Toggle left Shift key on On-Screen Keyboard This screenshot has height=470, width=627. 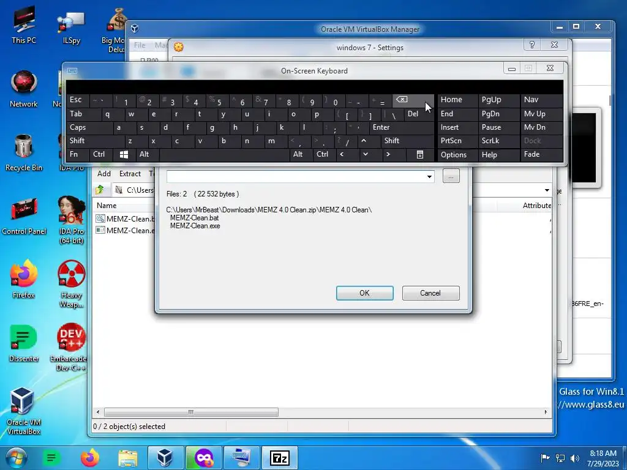96,141
